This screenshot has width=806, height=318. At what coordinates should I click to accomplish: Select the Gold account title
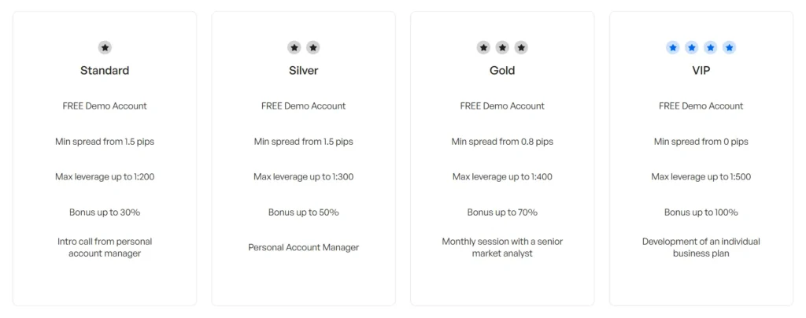(502, 71)
